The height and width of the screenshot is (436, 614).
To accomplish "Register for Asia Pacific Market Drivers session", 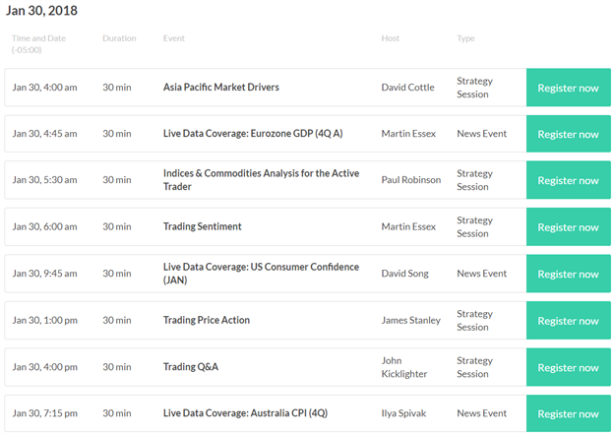I will 568,88.
